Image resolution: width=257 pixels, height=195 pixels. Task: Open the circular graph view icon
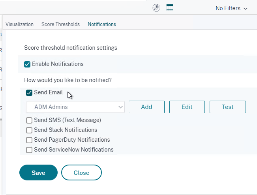pos(156,8)
